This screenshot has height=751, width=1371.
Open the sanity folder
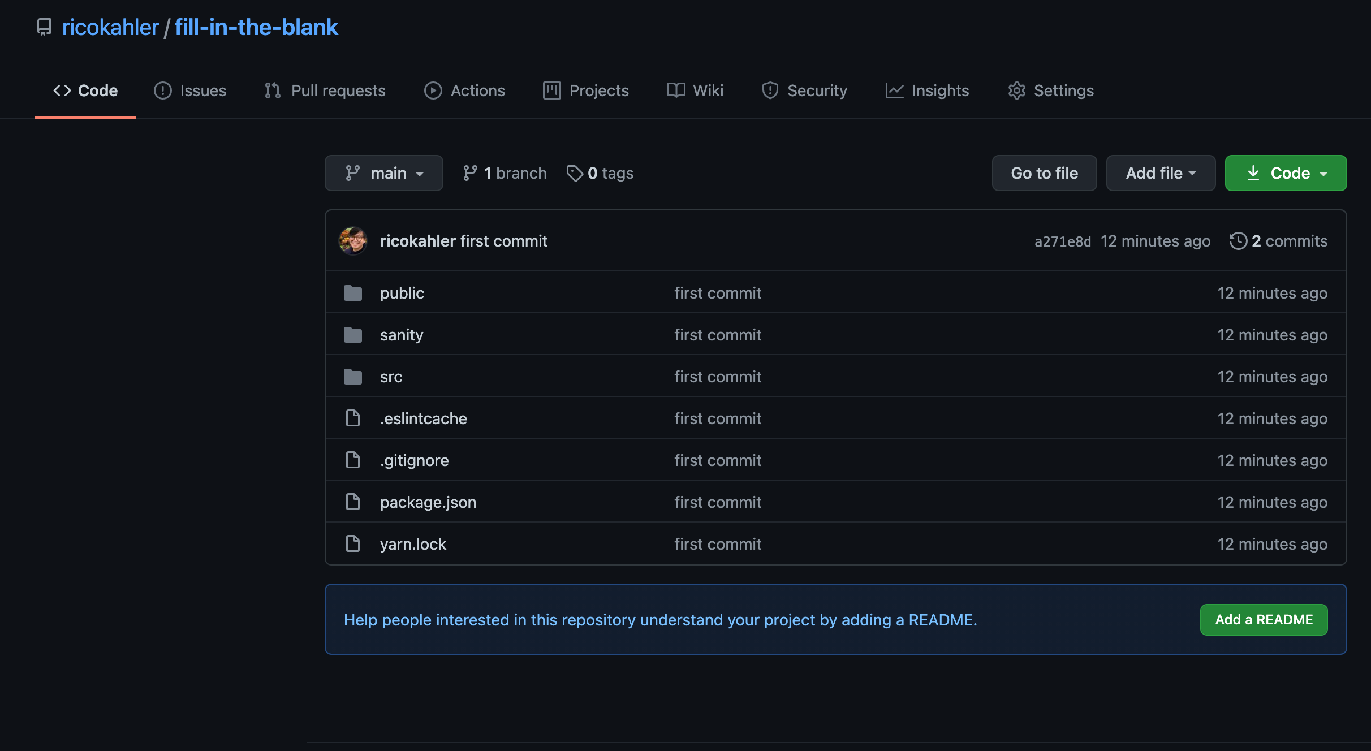click(x=402, y=335)
